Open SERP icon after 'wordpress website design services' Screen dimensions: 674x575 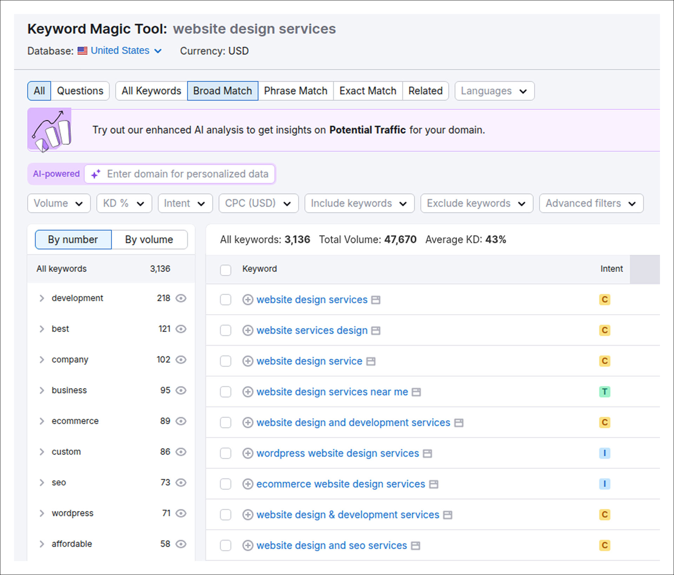coord(428,454)
